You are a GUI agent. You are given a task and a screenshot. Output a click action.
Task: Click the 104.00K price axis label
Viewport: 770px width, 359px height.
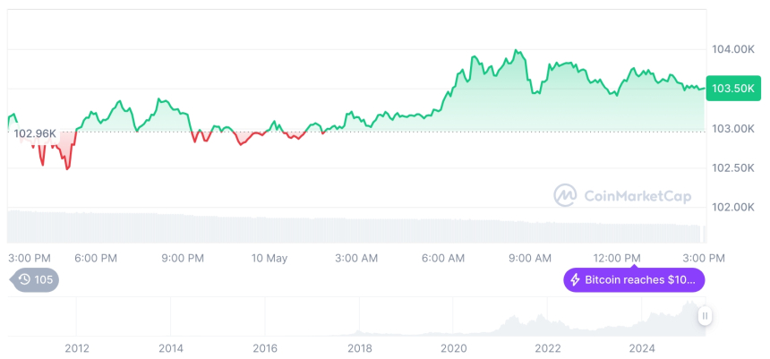click(x=732, y=49)
